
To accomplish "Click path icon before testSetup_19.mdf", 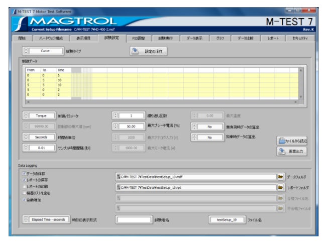I will click(x=119, y=177).
